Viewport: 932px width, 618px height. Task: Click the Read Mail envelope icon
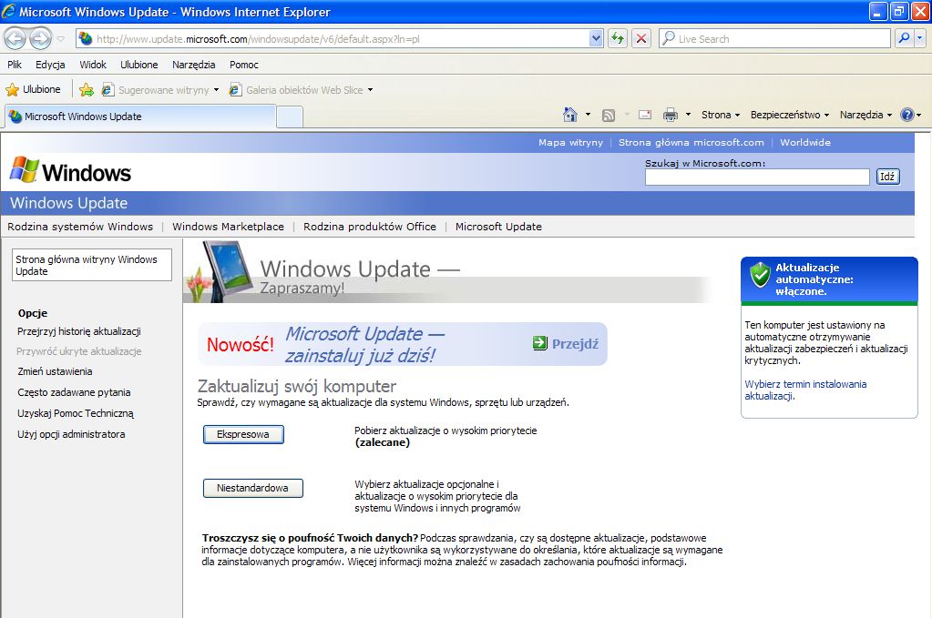[x=645, y=115]
